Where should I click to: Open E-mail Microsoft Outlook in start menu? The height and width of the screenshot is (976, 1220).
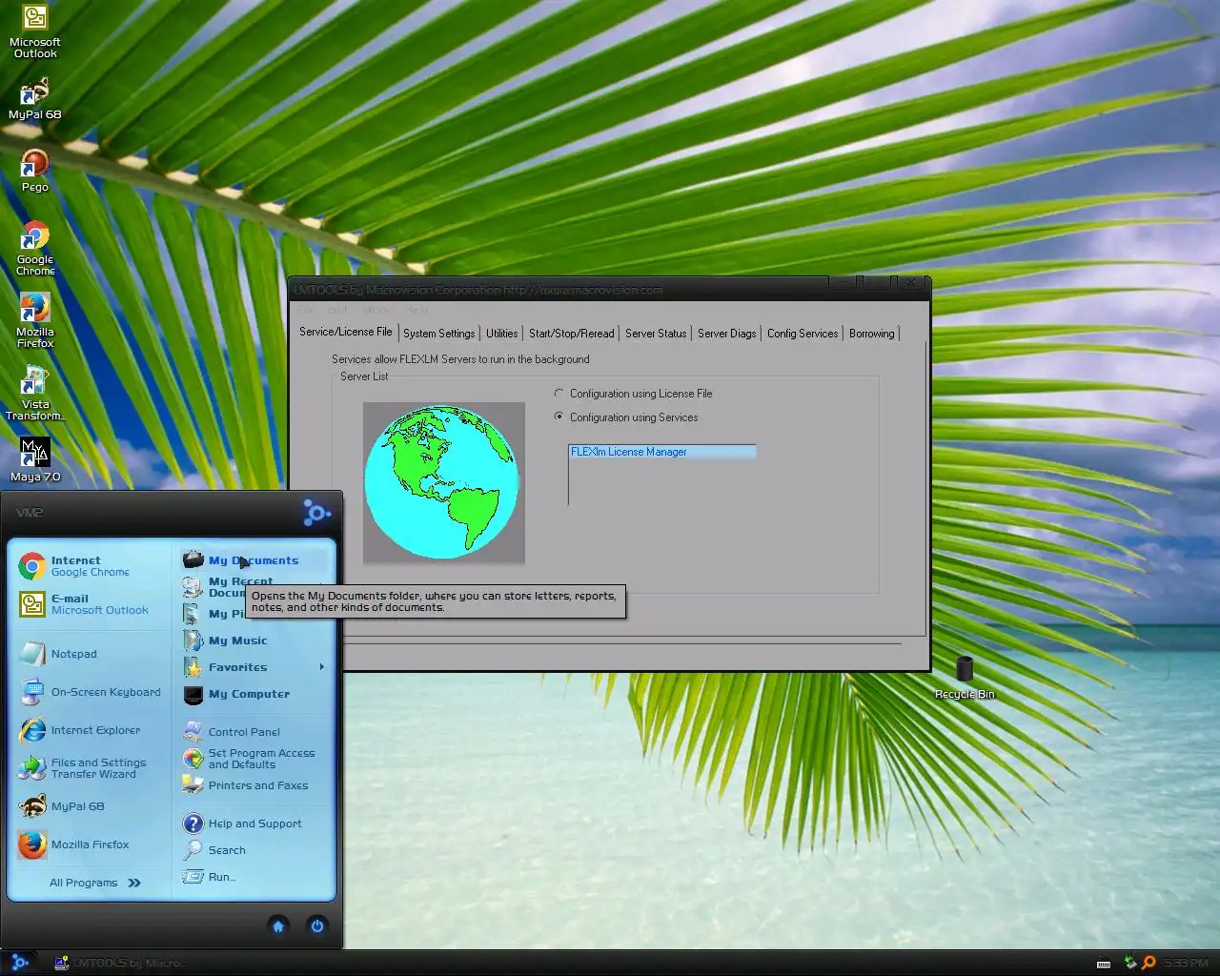coord(90,604)
